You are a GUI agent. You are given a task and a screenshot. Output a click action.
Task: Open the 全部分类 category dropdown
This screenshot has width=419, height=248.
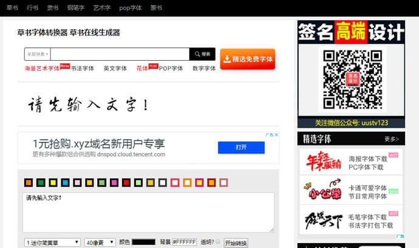coord(38,54)
